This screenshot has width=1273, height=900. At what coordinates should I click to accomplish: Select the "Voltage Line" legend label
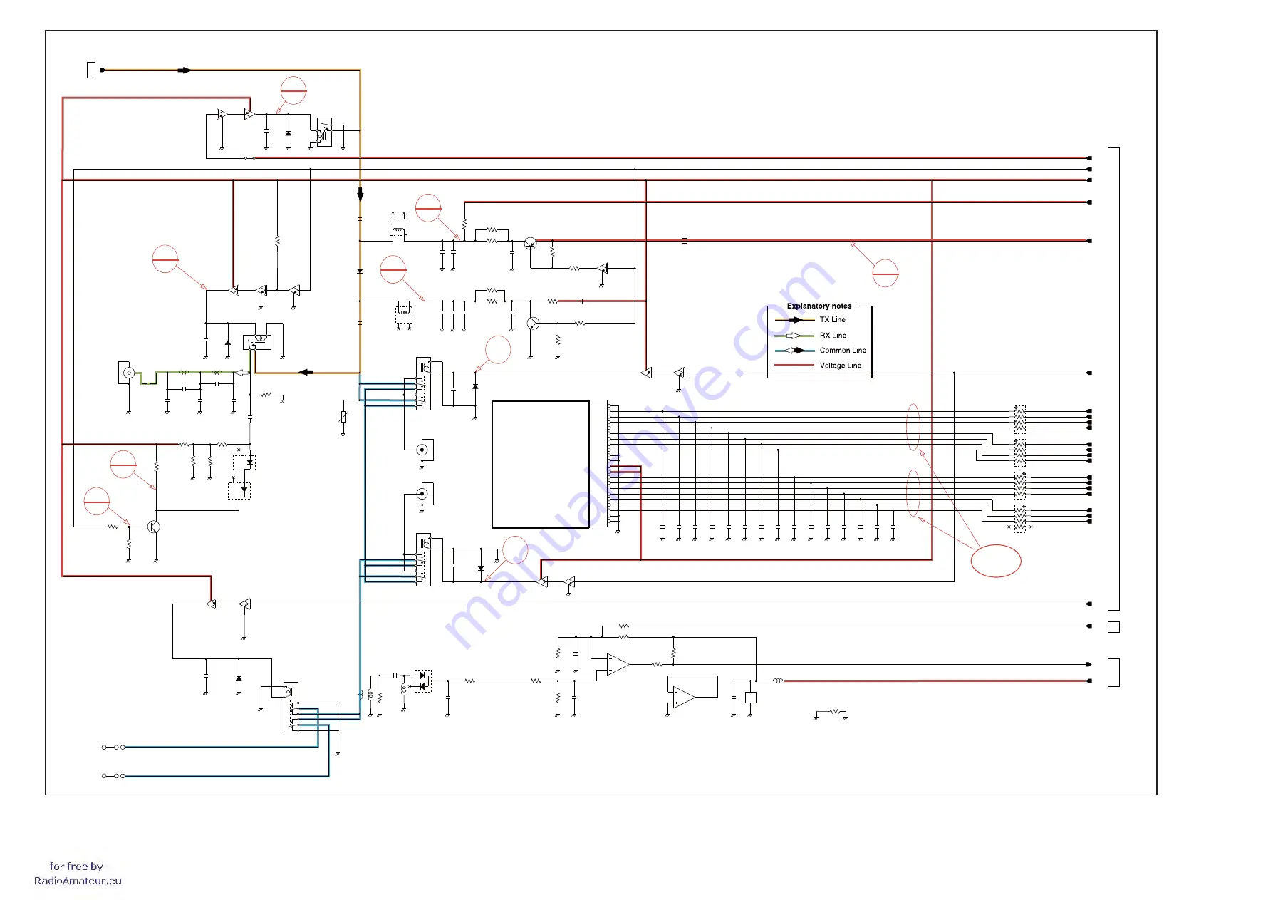click(x=840, y=366)
